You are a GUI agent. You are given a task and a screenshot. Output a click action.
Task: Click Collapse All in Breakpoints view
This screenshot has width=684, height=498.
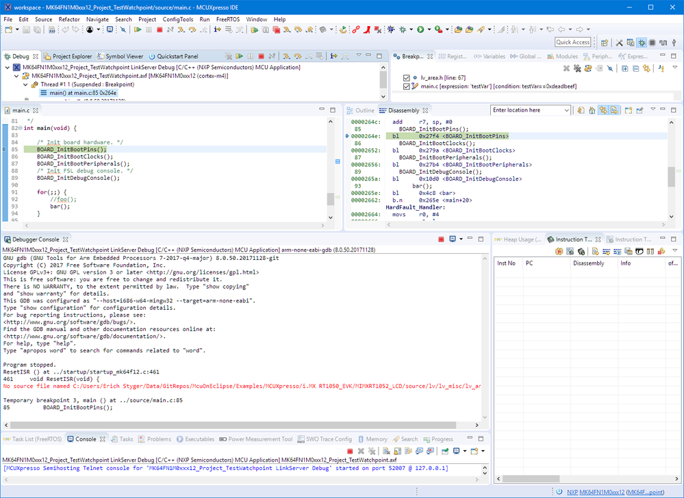[635, 68]
